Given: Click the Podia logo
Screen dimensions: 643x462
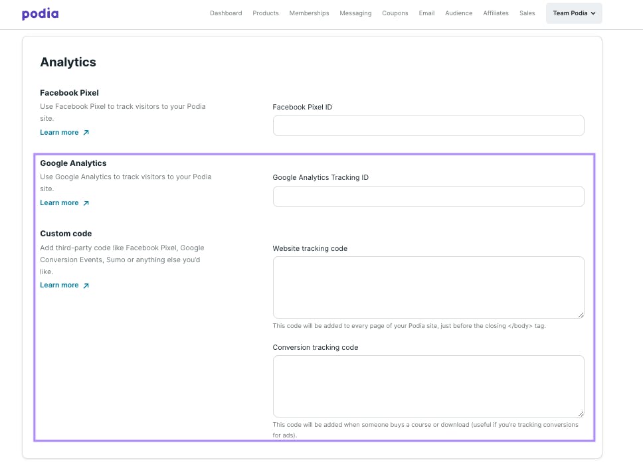Looking at the screenshot, I should point(40,13).
